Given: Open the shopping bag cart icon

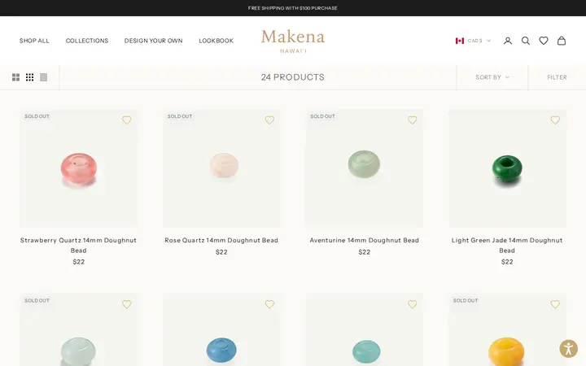Looking at the screenshot, I should [x=562, y=41].
